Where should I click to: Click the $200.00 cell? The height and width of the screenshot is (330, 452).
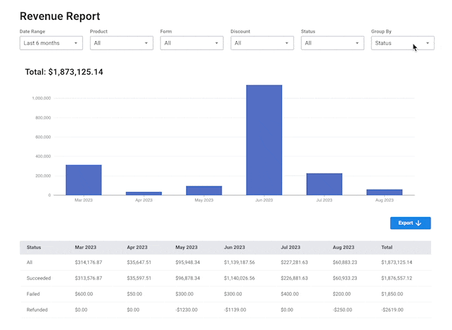pyautogui.click(x=342, y=294)
